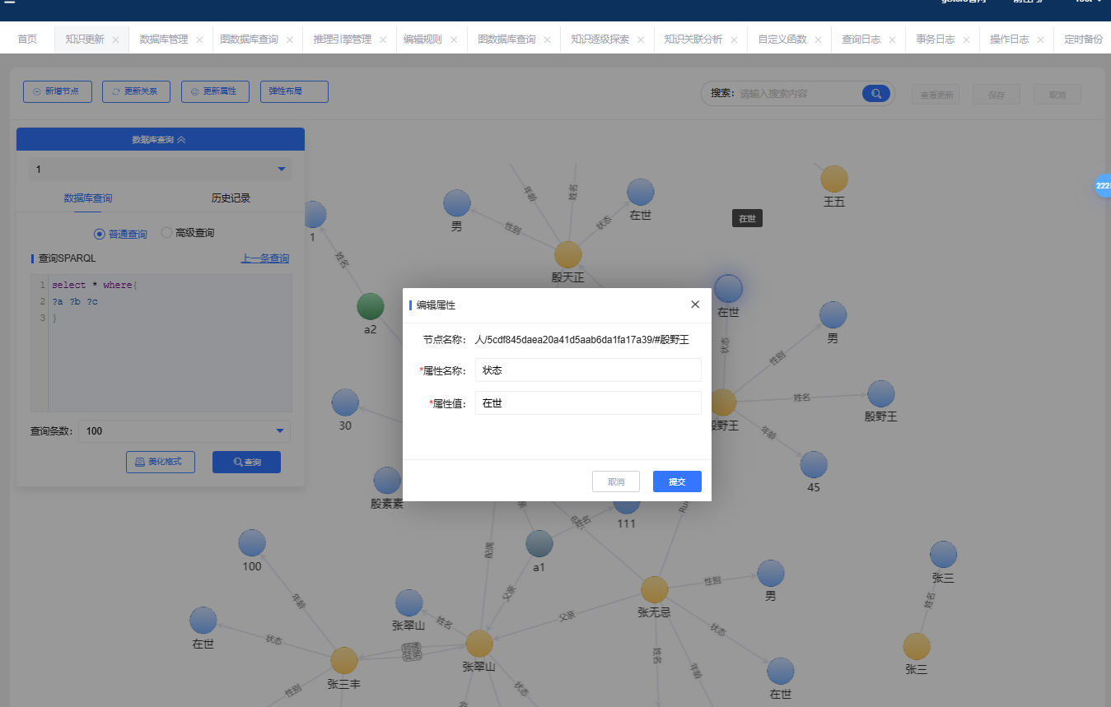Viewport: 1111px width, 707px height.
Task: Collapse the 数据库查询 panel header
Action: click(x=160, y=140)
